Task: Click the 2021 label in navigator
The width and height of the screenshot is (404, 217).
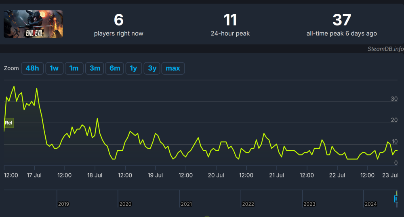Action: (x=186, y=204)
